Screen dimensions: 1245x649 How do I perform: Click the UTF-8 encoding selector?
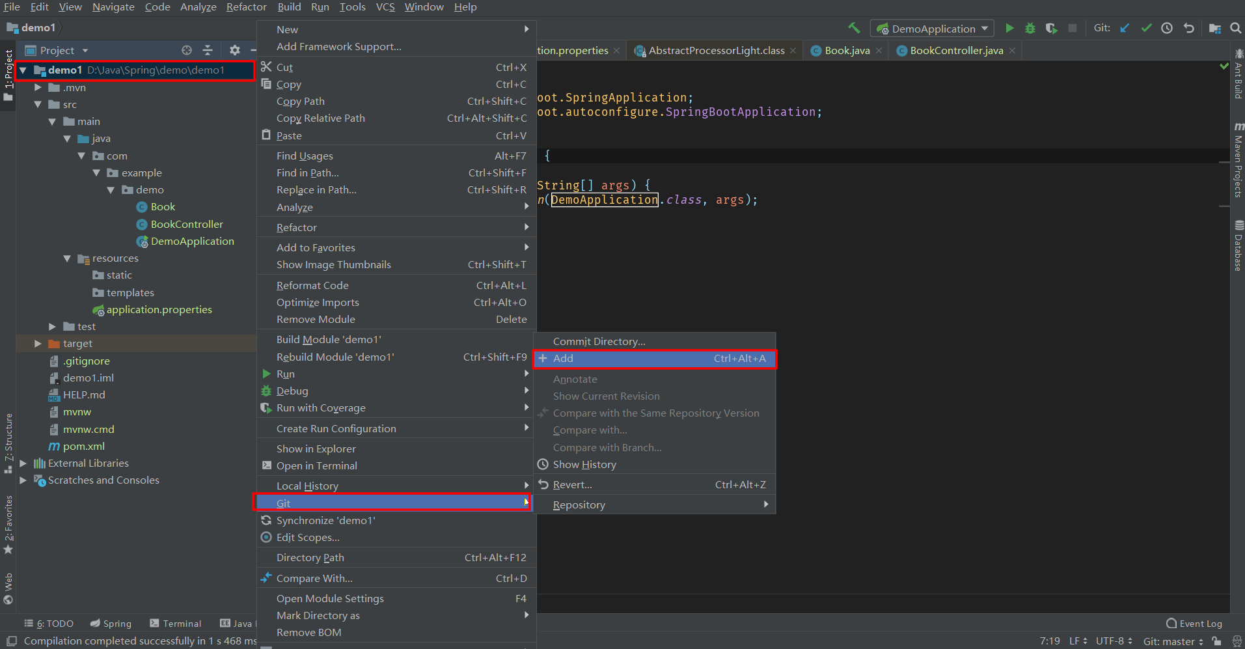pyautogui.click(x=1114, y=641)
